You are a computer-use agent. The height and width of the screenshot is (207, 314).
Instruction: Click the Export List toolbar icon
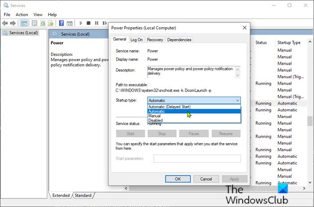pyautogui.click(x=51, y=23)
